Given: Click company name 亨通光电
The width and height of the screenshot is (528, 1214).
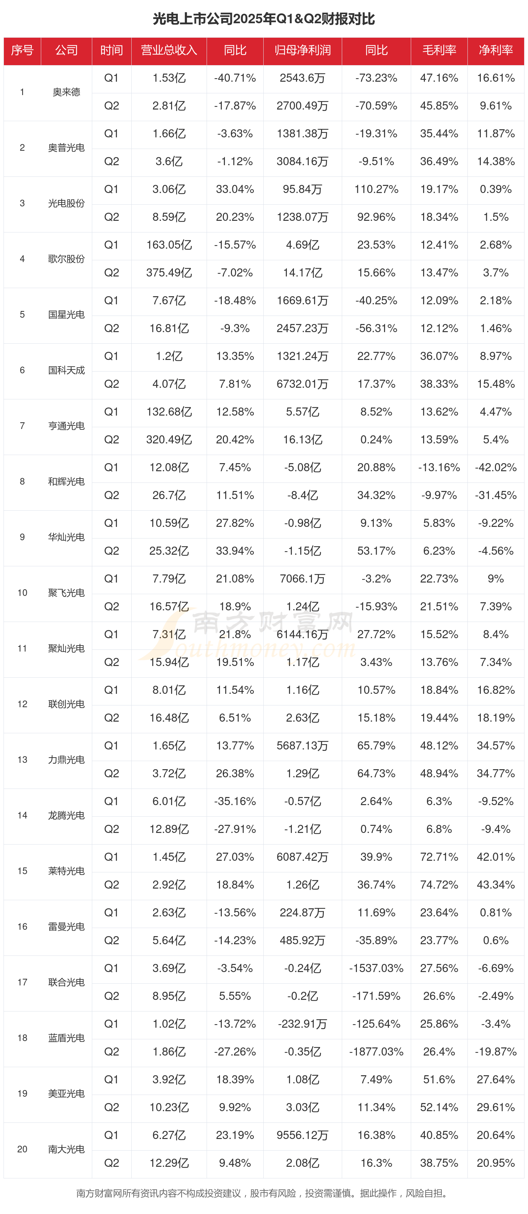Looking at the screenshot, I should [66, 426].
